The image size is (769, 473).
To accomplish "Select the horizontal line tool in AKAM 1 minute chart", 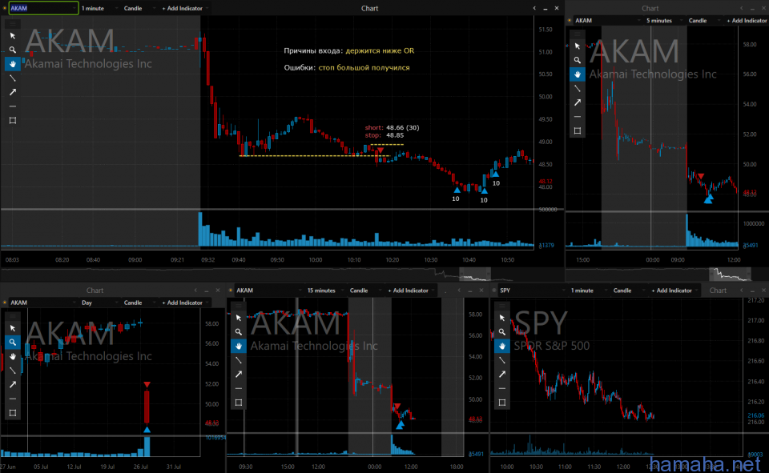I will coord(13,106).
